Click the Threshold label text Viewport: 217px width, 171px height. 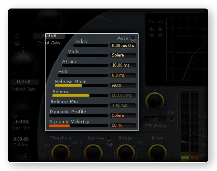pos(61,138)
